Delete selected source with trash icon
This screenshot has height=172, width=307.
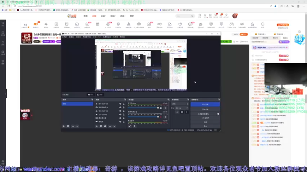[x=101, y=126]
